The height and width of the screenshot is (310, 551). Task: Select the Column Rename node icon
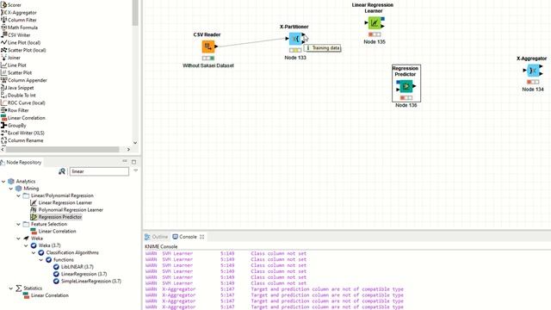(x=3, y=140)
